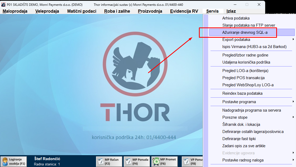Click the Izlaz menu item
Viewport: 296px width, 167px height.
pos(231,11)
